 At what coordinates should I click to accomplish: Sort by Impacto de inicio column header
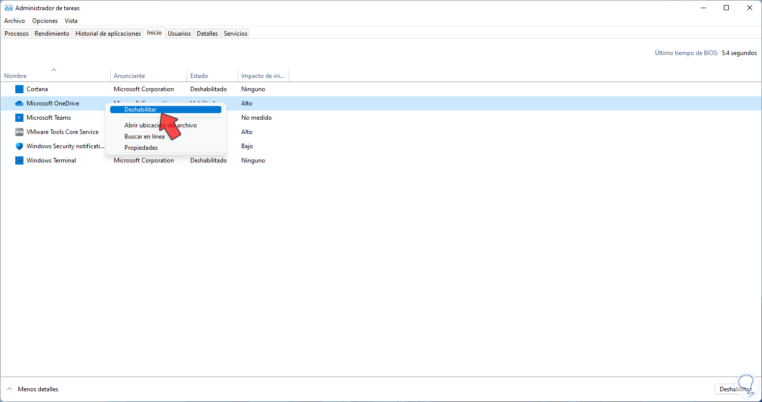264,74
